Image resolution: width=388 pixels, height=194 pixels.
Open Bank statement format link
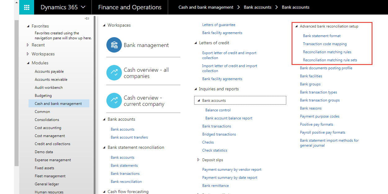(322, 36)
